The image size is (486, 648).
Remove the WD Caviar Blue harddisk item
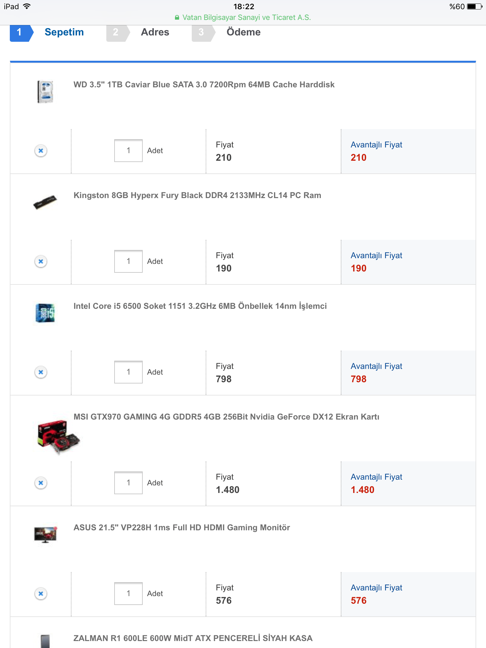click(x=41, y=151)
